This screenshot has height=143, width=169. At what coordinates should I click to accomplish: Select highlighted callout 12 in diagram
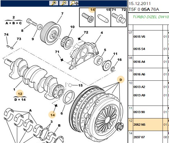pyautogui.click(x=20, y=94)
